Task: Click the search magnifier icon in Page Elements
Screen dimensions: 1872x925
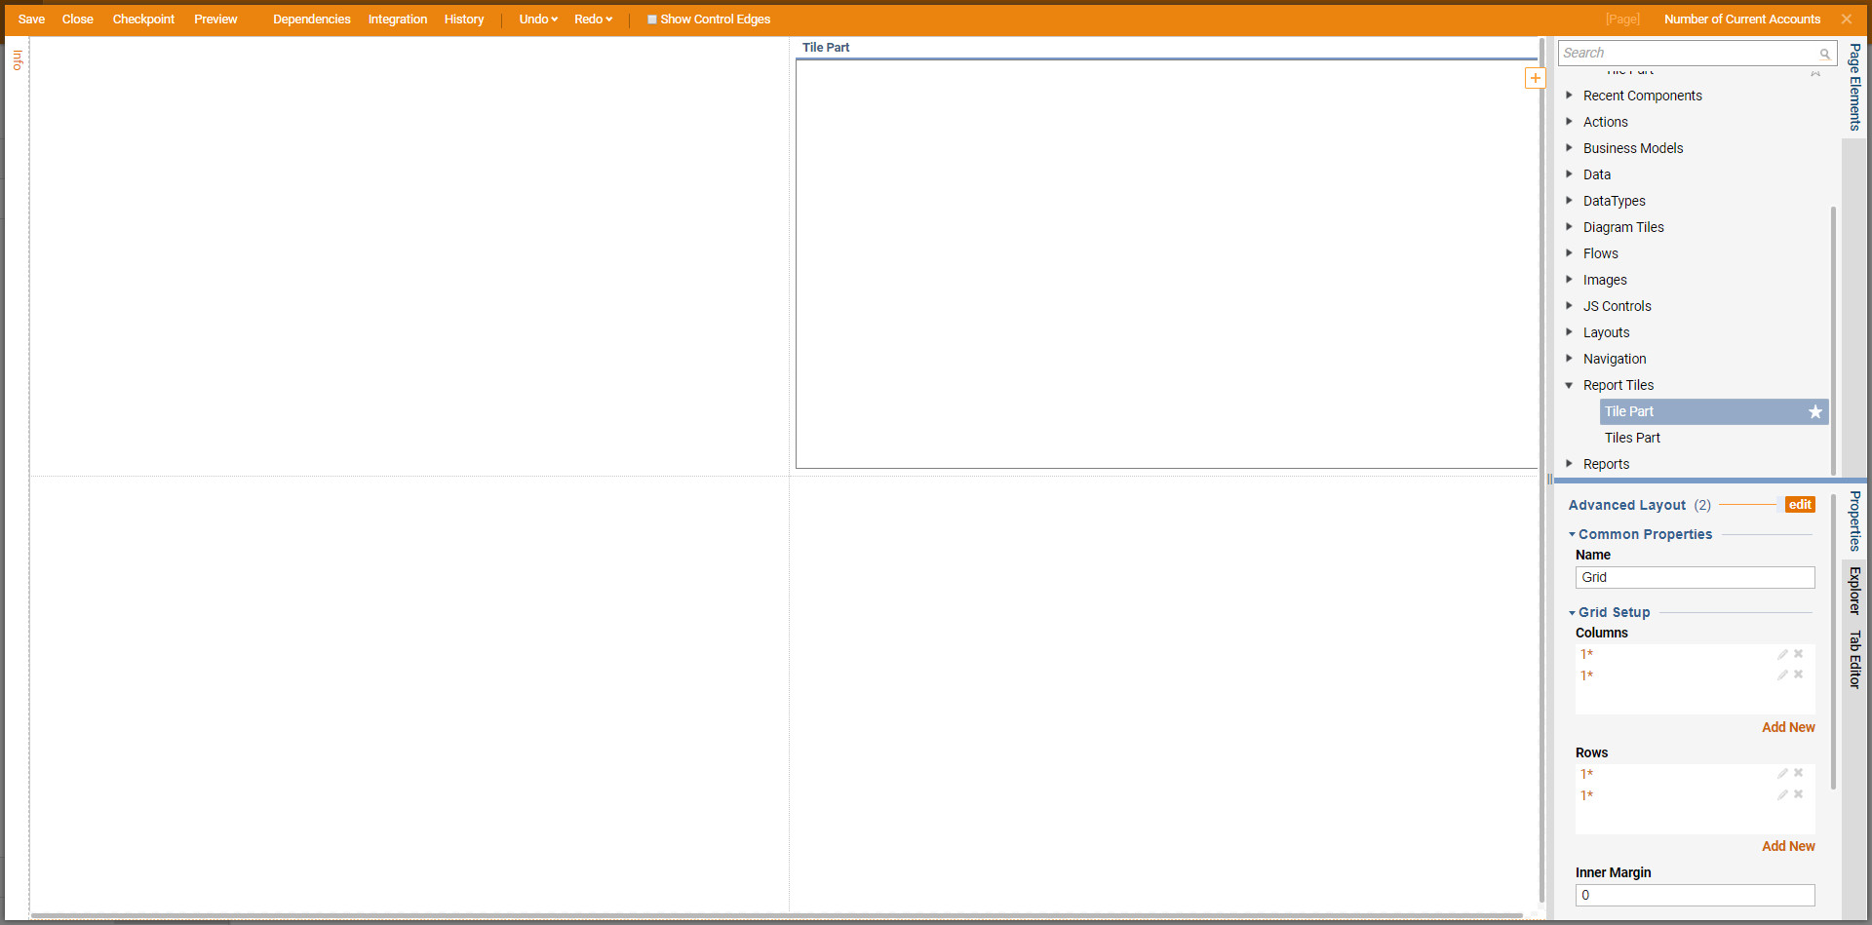Action: pyautogui.click(x=1824, y=54)
